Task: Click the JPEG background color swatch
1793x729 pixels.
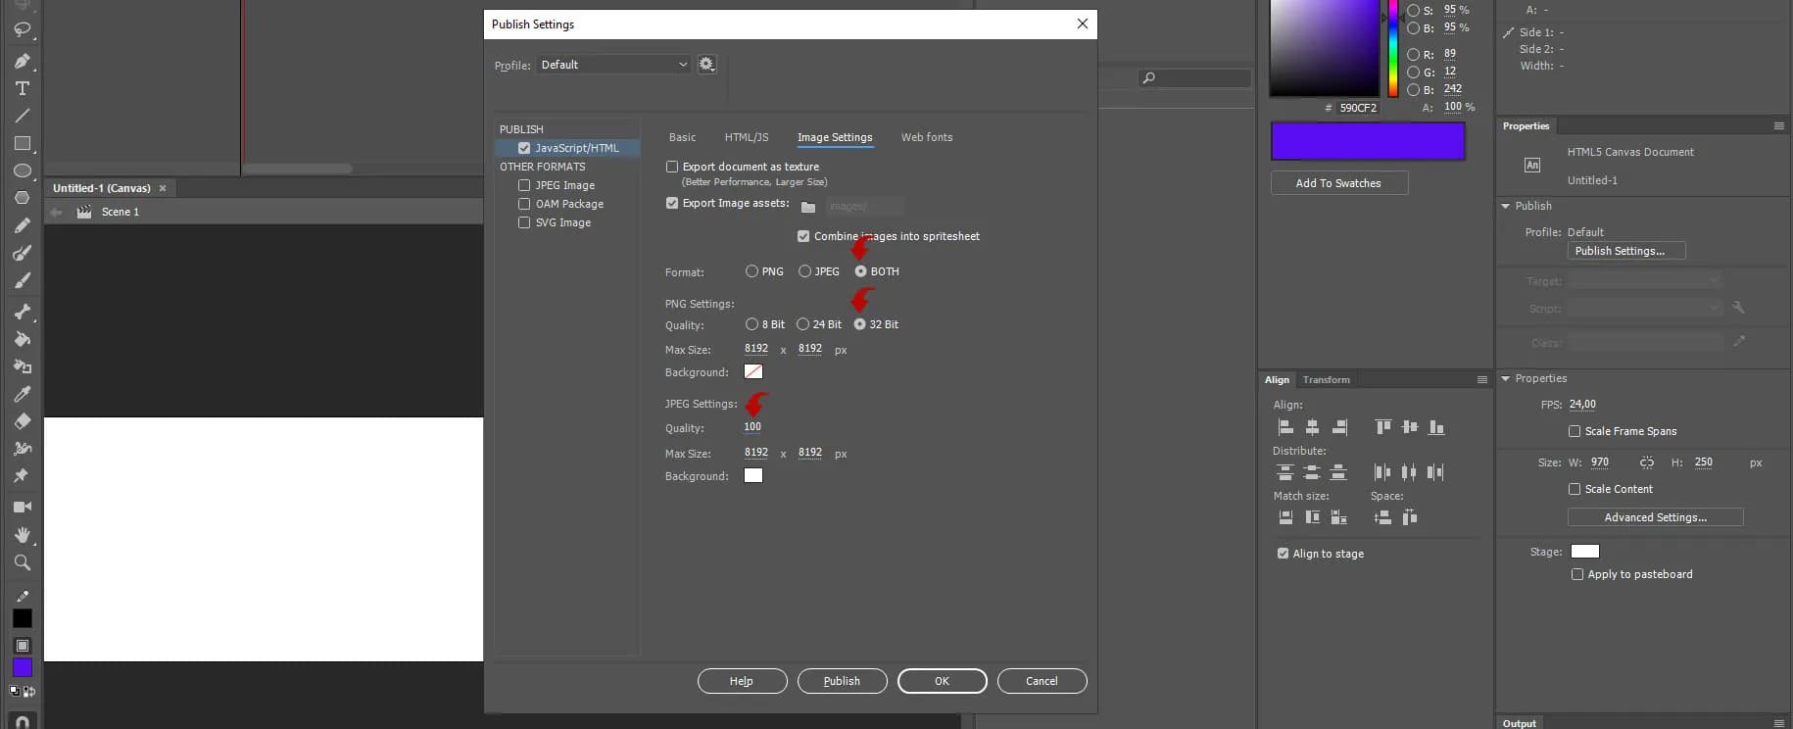Action: click(x=752, y=476)
